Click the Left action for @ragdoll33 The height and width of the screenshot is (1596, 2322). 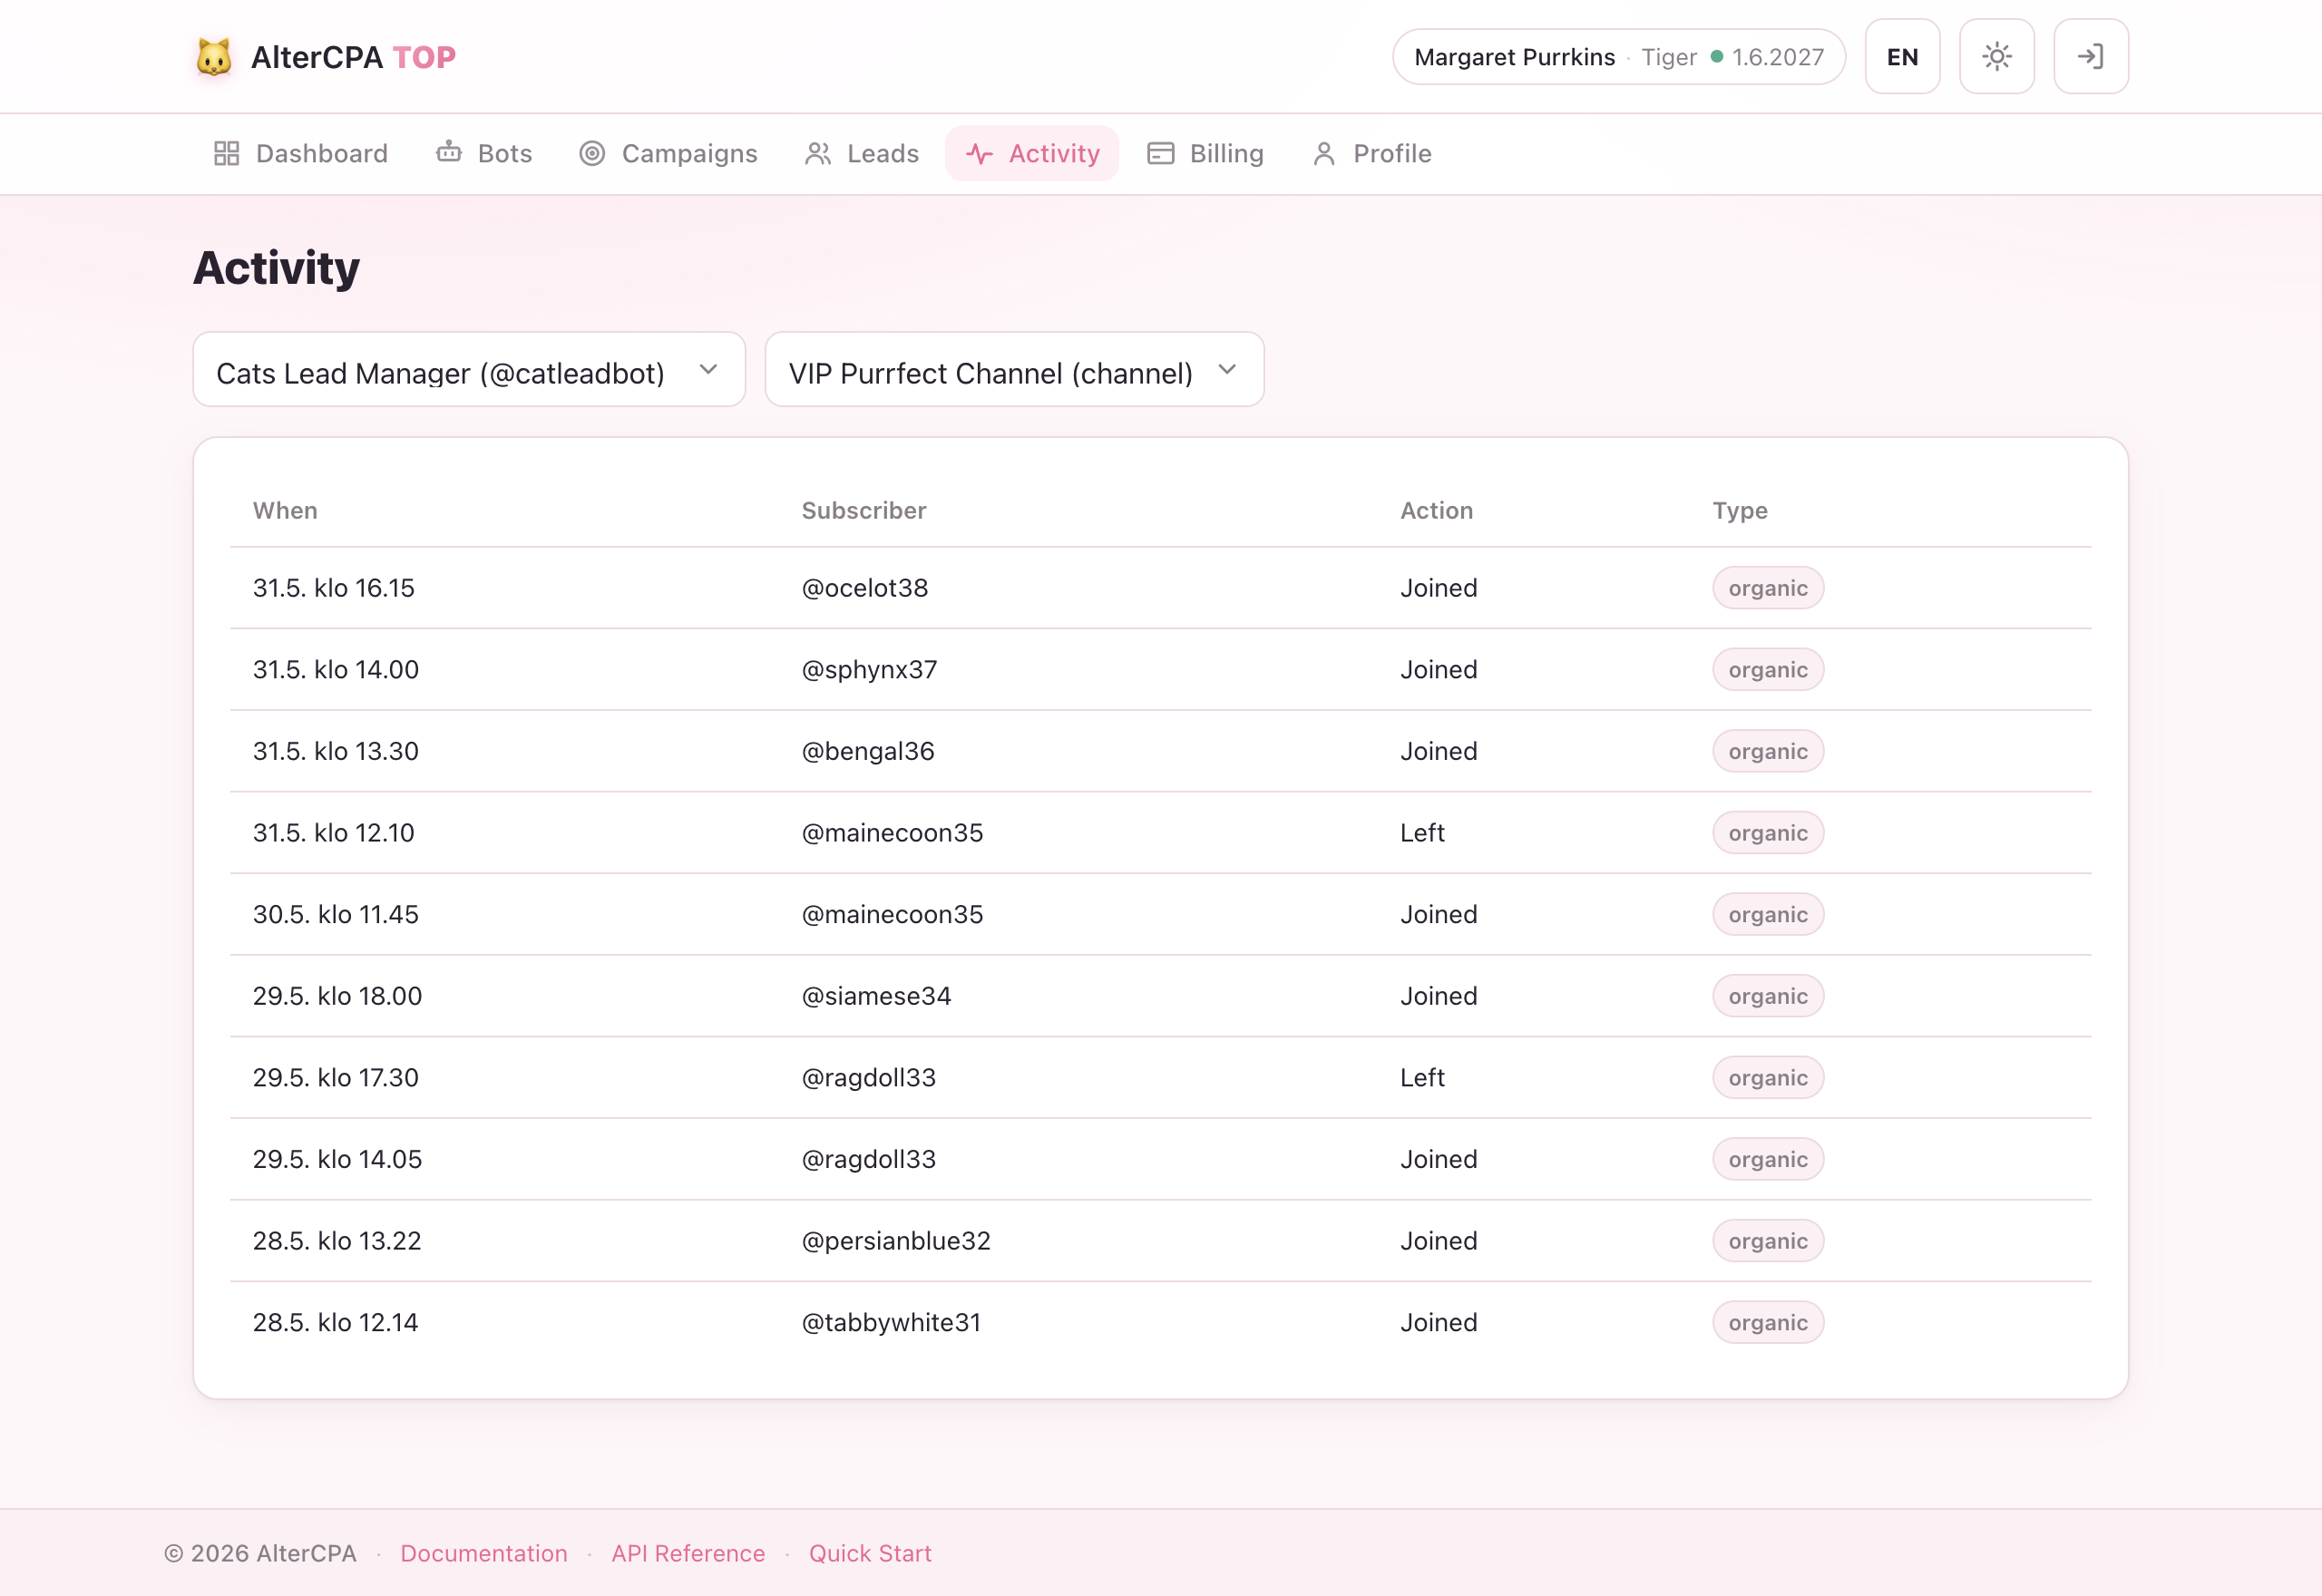pos(1422,1078)
